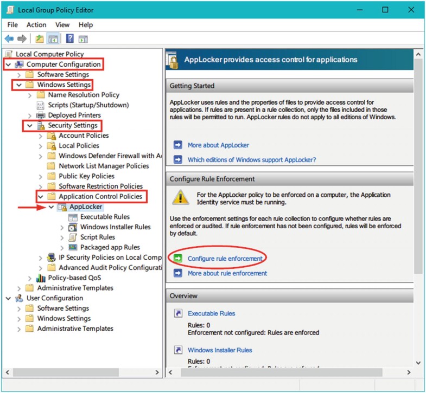Click the Local Computer Policy root icon
This screenshot has width=426, height=393.
tap(9, 54)
